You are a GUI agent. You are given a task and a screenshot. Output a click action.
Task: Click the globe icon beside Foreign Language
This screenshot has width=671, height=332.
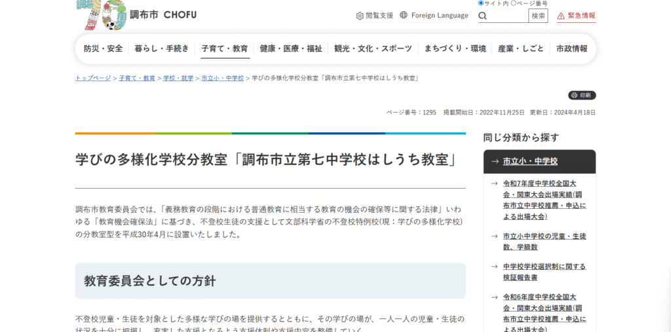pyautogui.click(x=404, y=15)
